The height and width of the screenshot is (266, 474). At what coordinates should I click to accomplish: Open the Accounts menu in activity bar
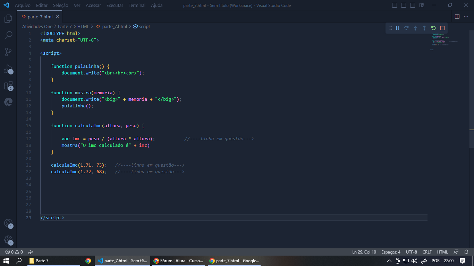(8, 223)
